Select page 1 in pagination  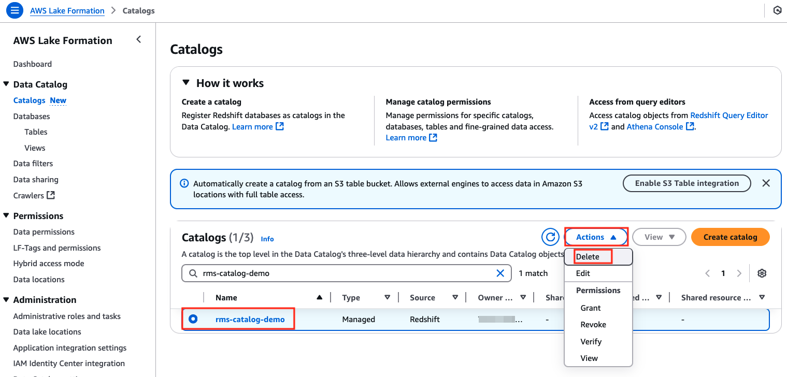(723, 273)
